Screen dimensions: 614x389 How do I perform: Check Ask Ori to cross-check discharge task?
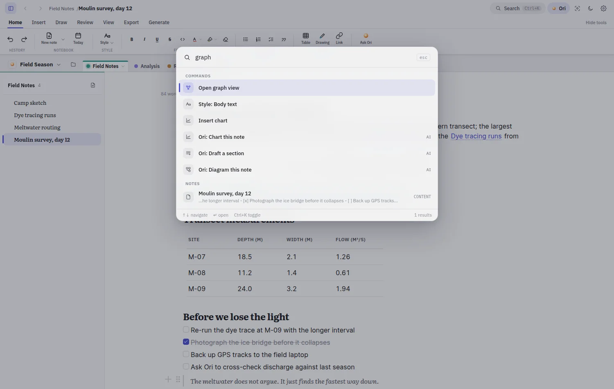[x=186, y=366]
